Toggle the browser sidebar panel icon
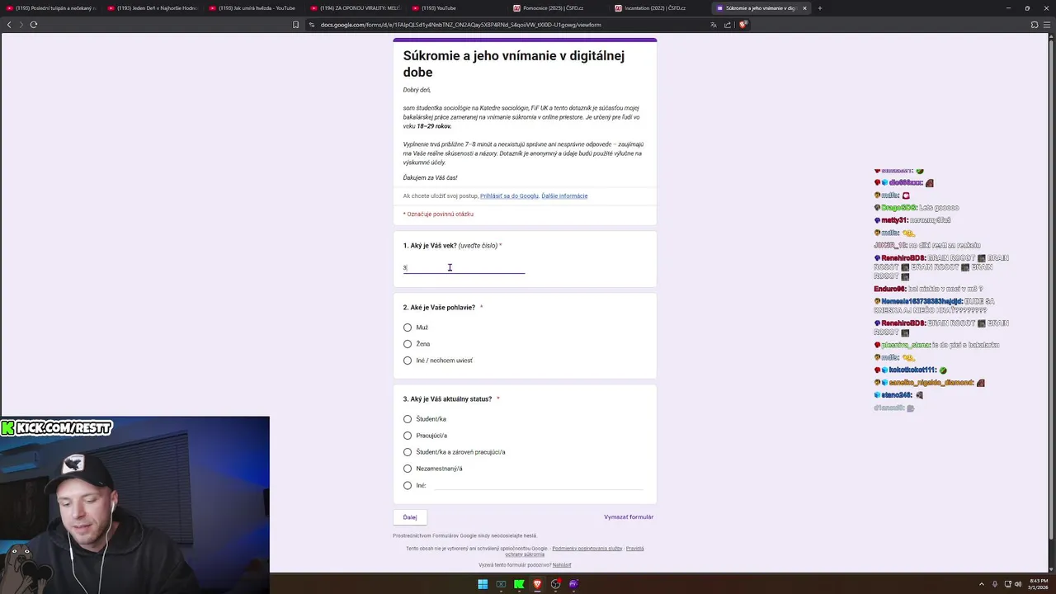1056x594 pixels. [1035, 25]
